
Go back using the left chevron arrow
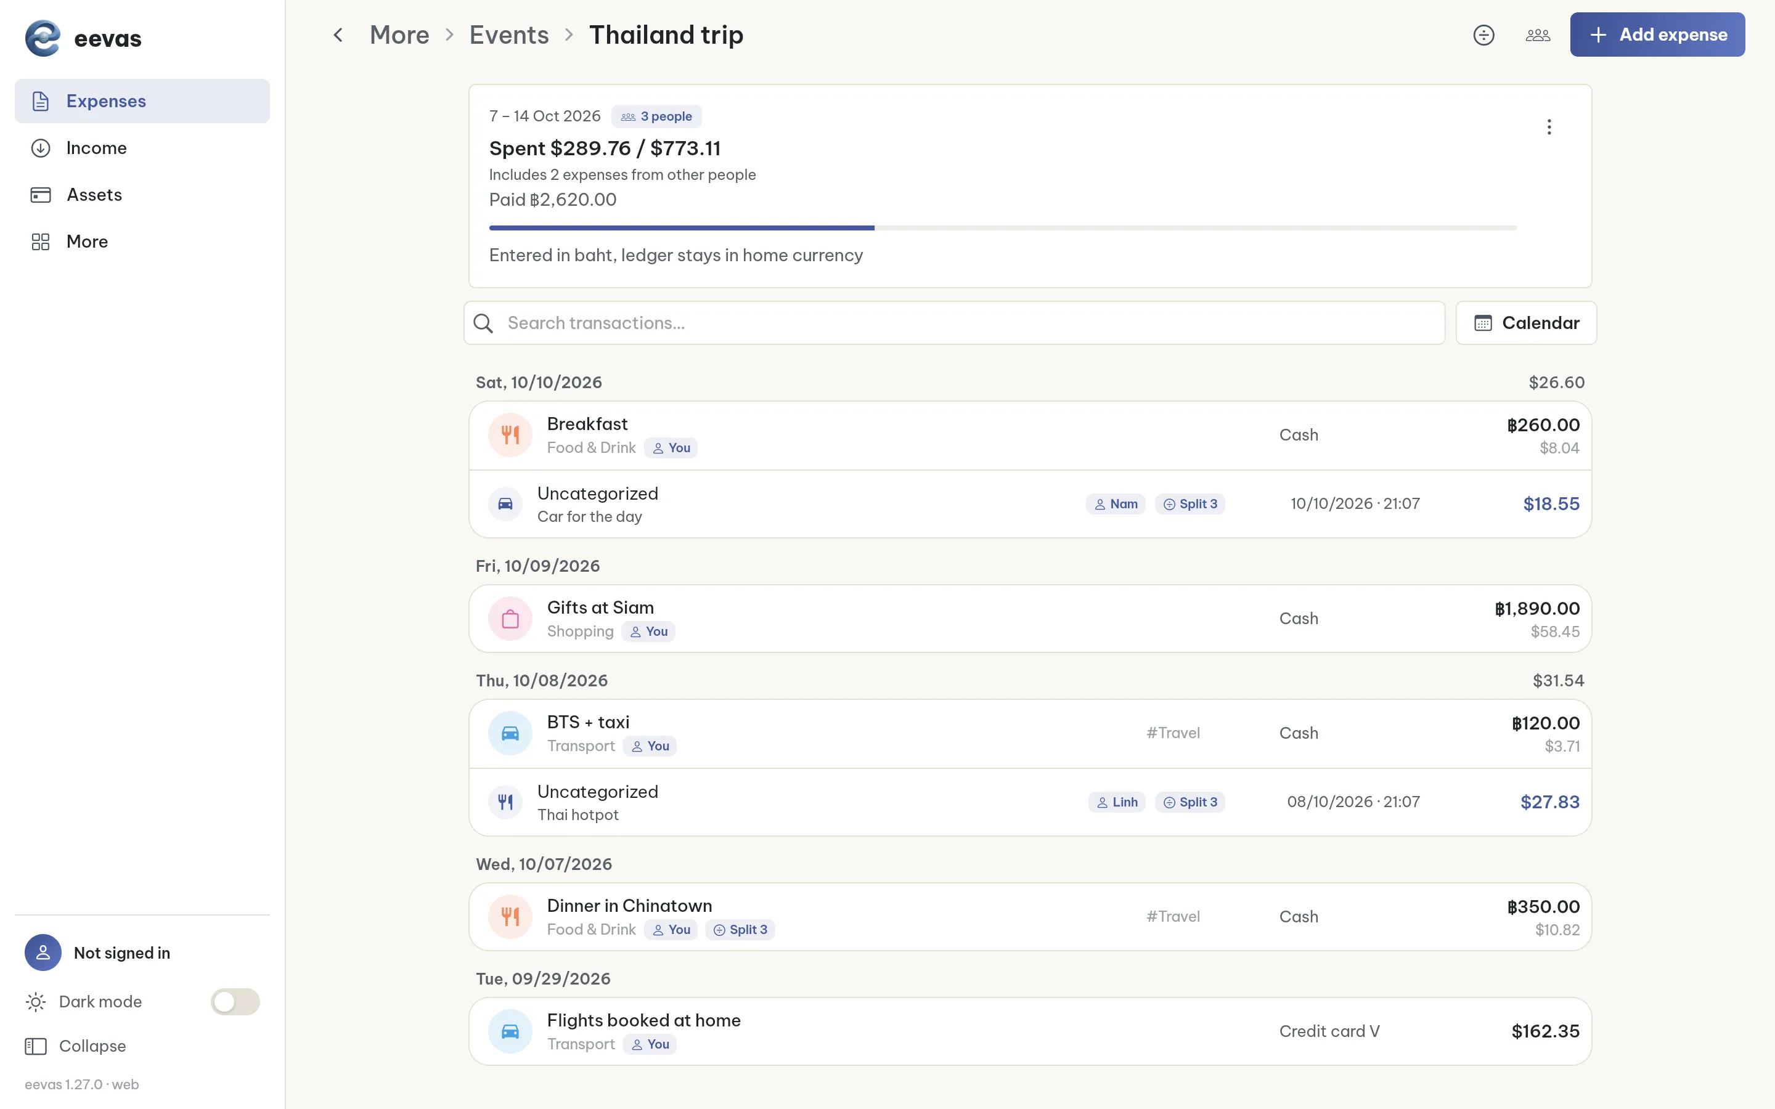[338, 35]
